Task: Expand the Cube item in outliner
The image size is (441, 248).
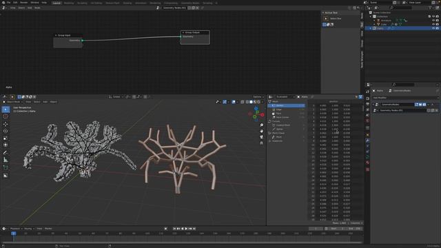Action: (x=375, y=25)
